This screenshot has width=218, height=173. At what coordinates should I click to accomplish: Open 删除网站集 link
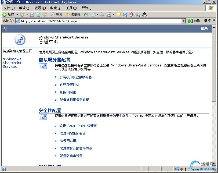tap(68, 92)
